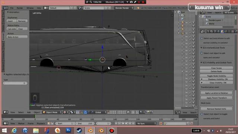Select the scale manipulator icon
Image resolution: width=238 pixels, height=134 pixels.
point(92,112)
